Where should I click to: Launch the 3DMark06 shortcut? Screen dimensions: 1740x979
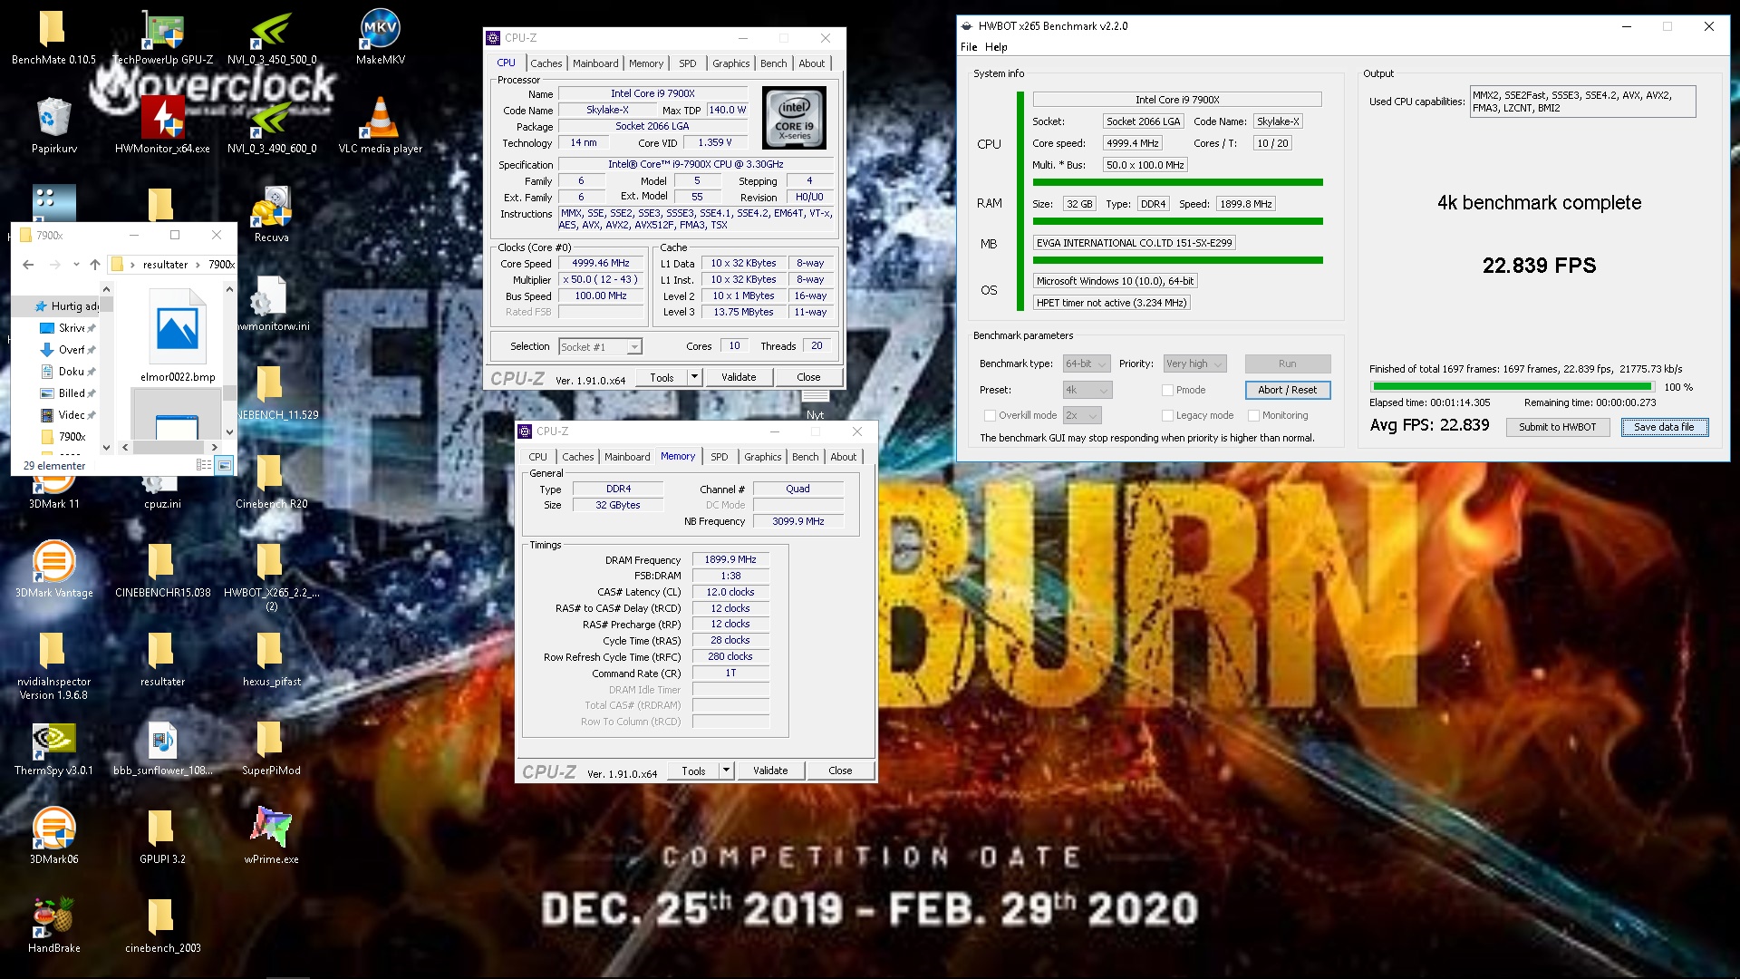coord(53,836)
